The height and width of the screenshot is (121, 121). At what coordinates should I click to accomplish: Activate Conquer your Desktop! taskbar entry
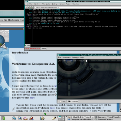pyautogui.click(x=81, y=119)
